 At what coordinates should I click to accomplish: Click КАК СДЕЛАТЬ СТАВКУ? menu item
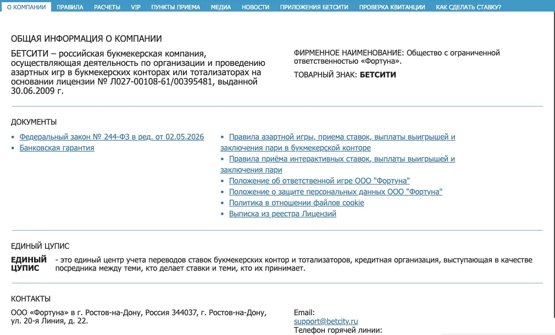(468, 7)
